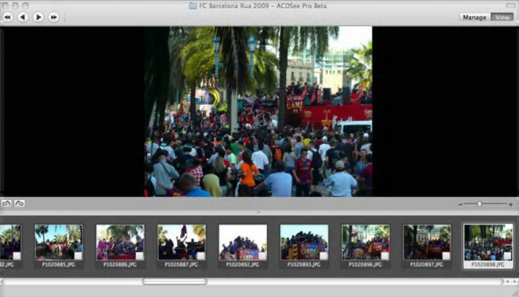Select thumbnail P1020887.JPG
519x297 pixels.
(181, 242)
